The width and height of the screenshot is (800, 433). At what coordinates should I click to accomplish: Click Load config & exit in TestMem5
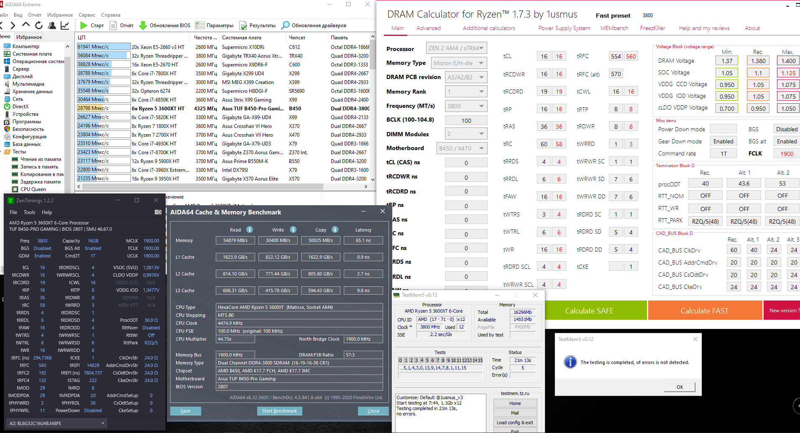click(515, 423)
